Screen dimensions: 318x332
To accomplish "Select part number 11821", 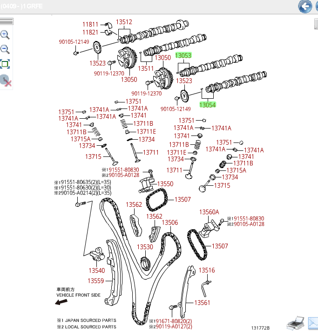I will point(90,33).
